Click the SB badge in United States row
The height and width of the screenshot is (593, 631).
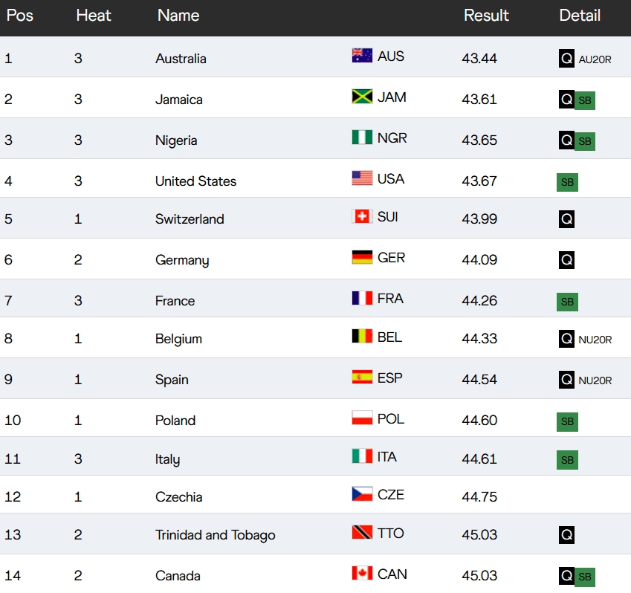click(x=567, y=182)
